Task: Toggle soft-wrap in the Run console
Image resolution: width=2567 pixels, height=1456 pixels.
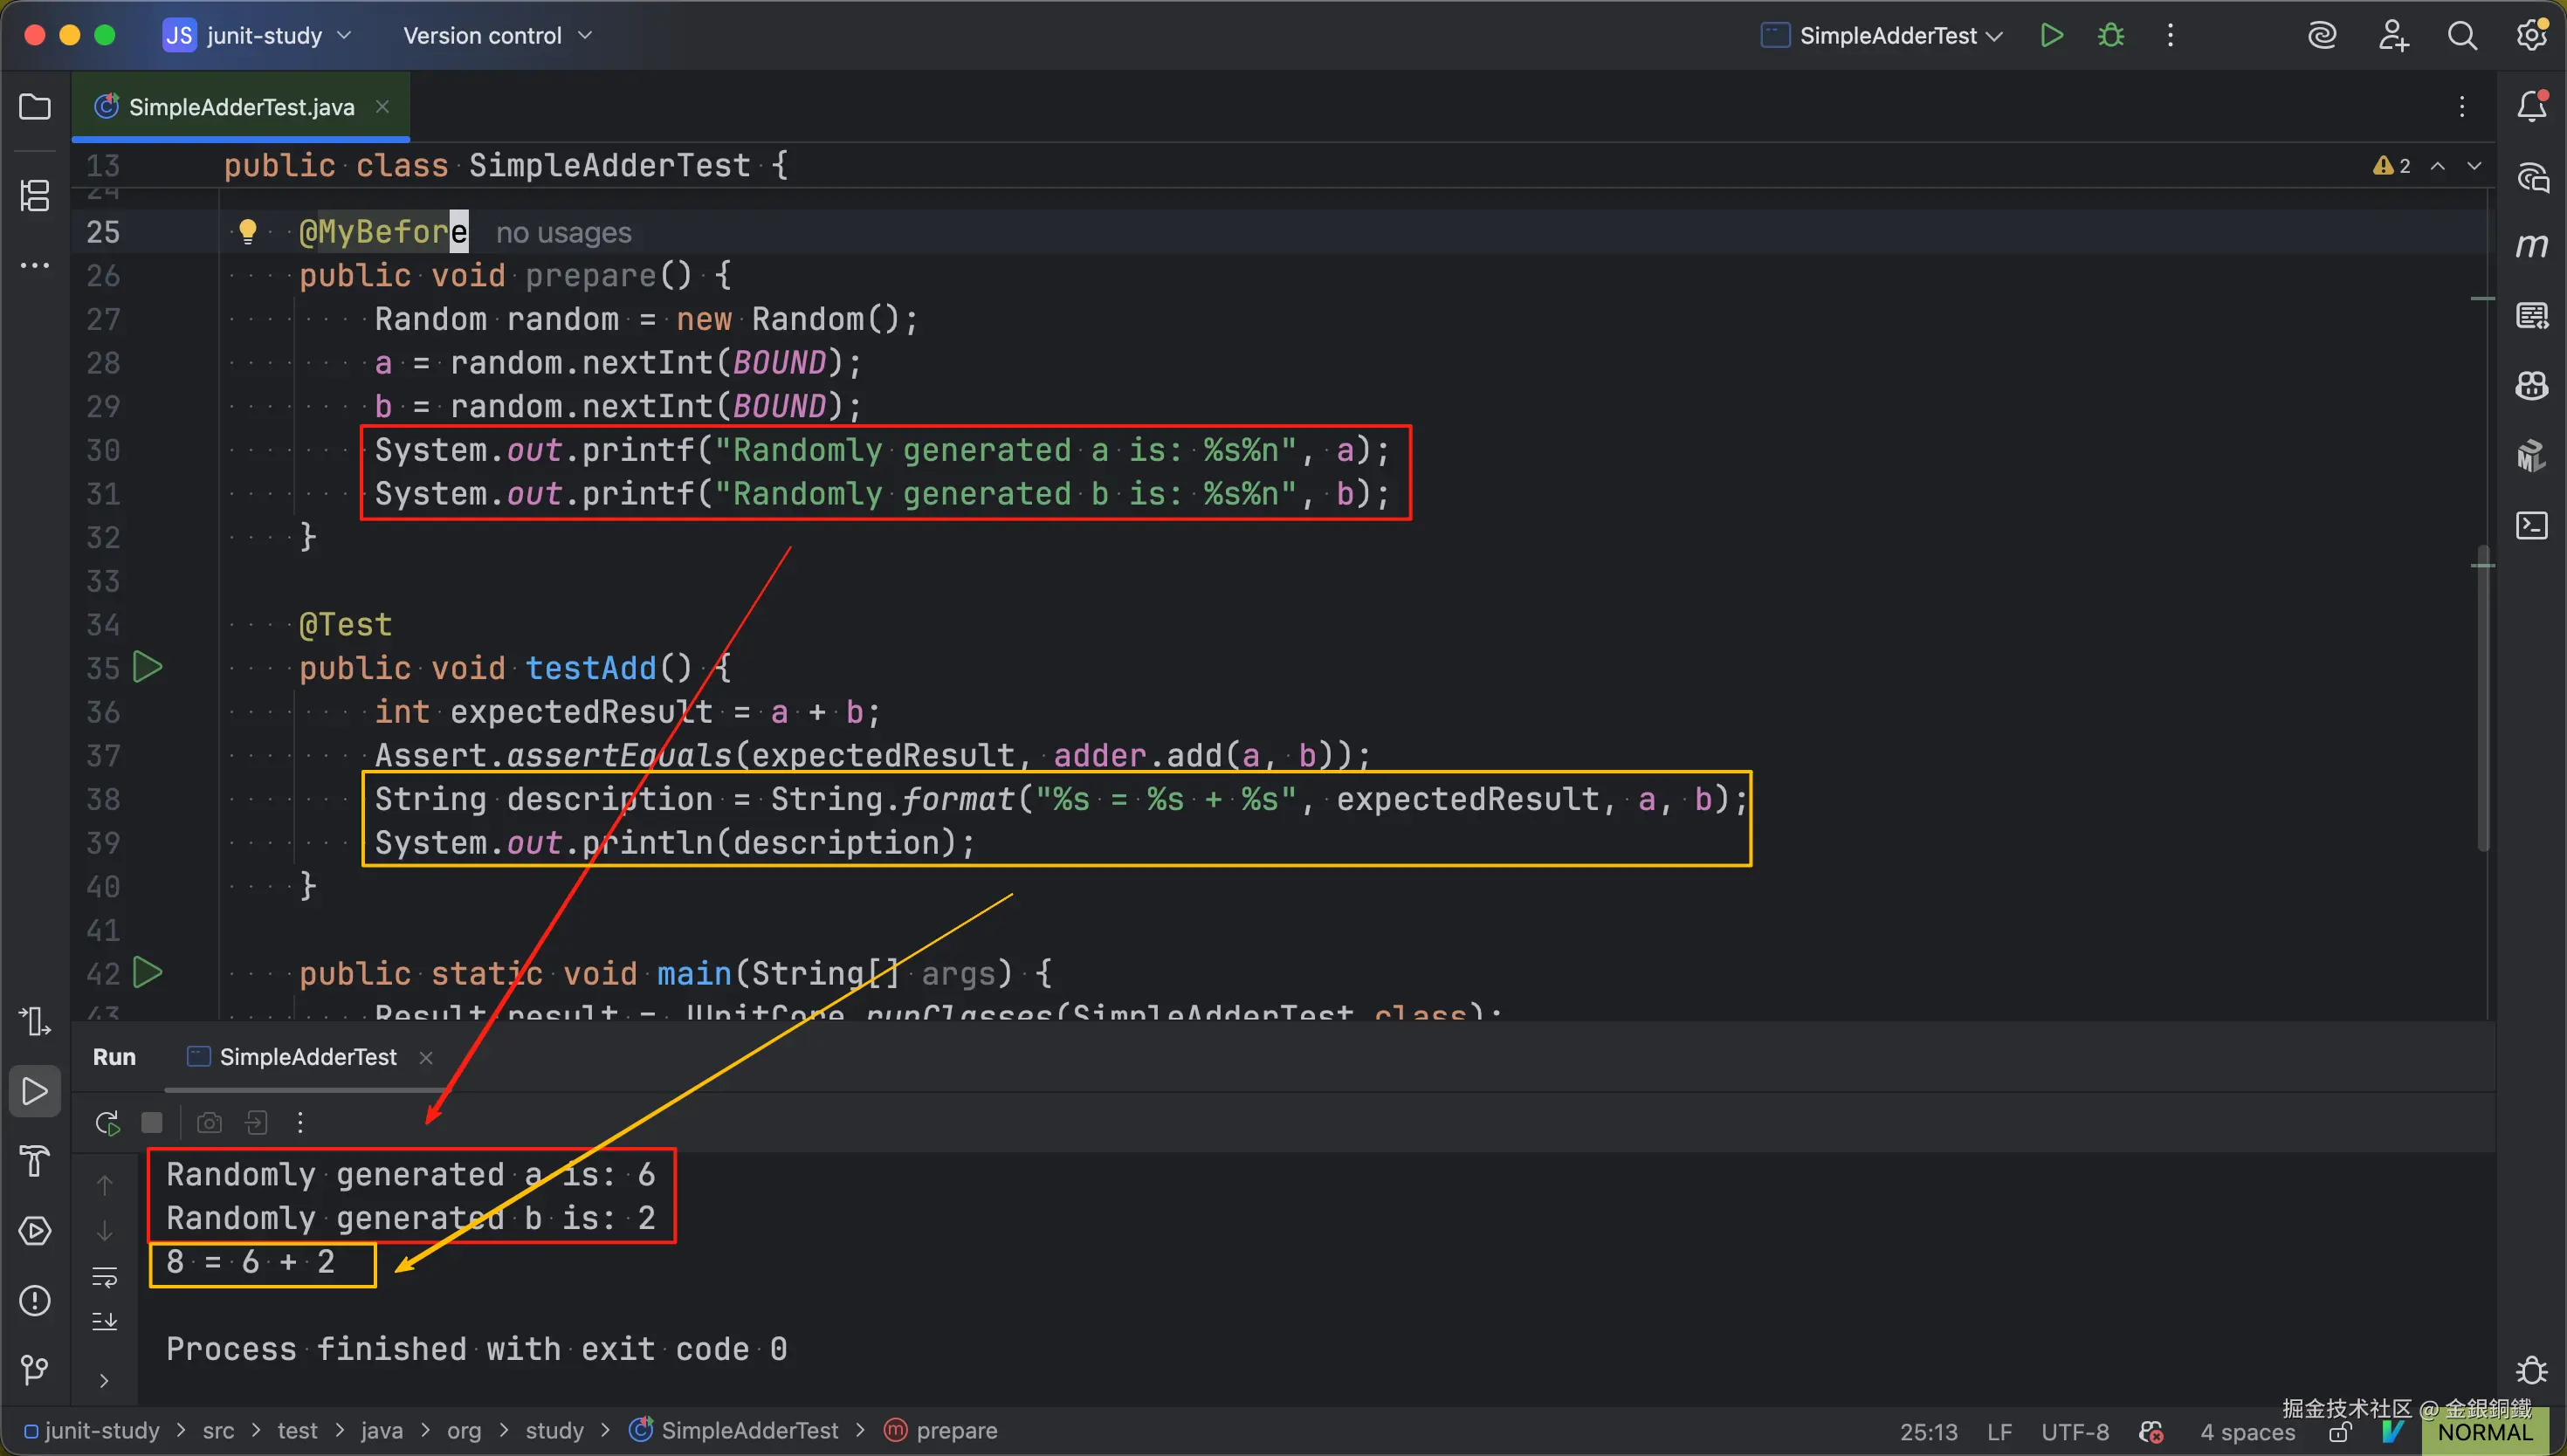Action: [105, 1277]
